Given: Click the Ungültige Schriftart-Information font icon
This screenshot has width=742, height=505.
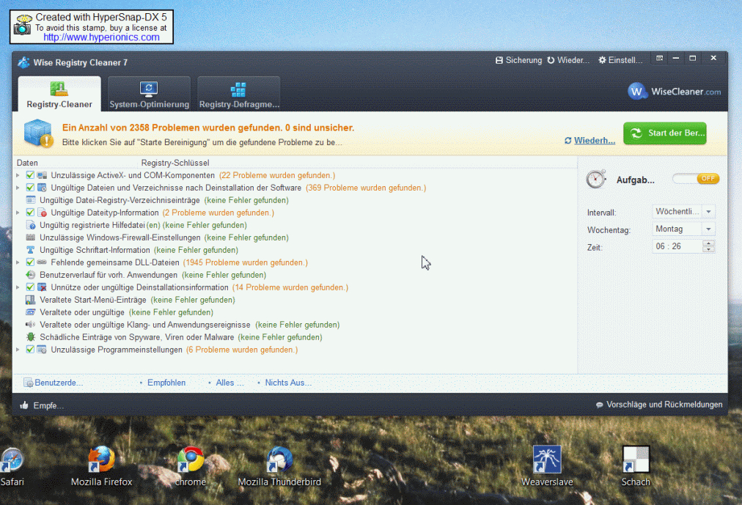Looking at the screenshot, I should [31, 250].
